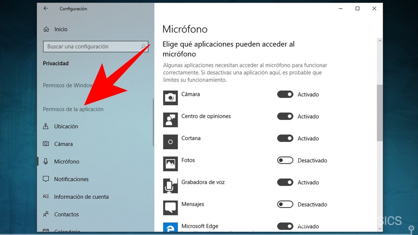The height and width of the screenshot is (235, 418).
Task: Turn off microphone access for Cámara
Action: (x=285, y=94)
